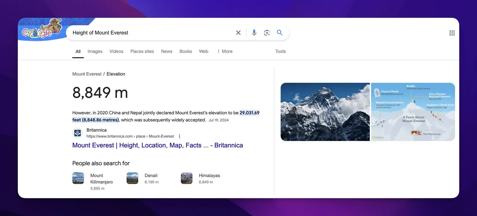Open the search Tools button

(x=281, y=51)
